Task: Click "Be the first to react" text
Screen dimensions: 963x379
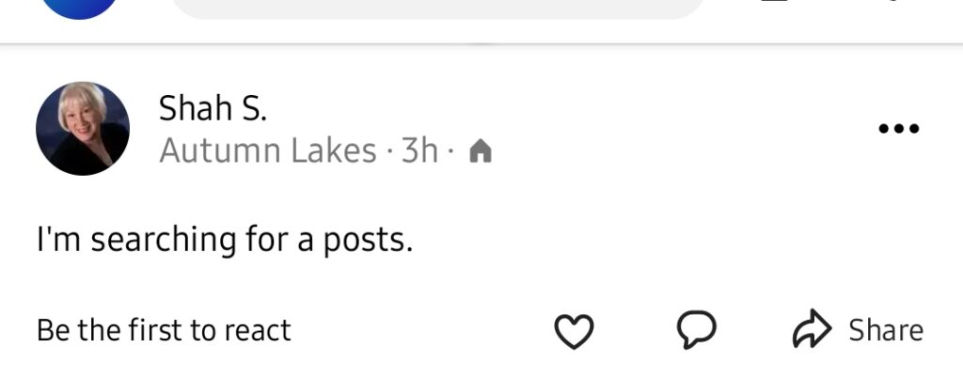Action: coord(164,330)
